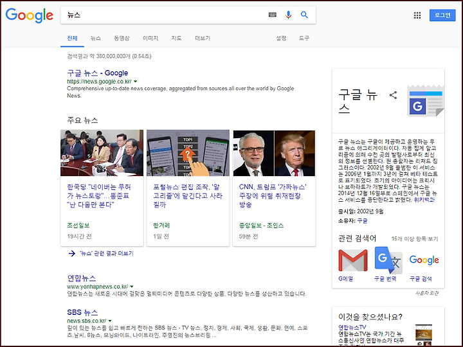Open the 연합뉴스 result link

click(82, 278)
